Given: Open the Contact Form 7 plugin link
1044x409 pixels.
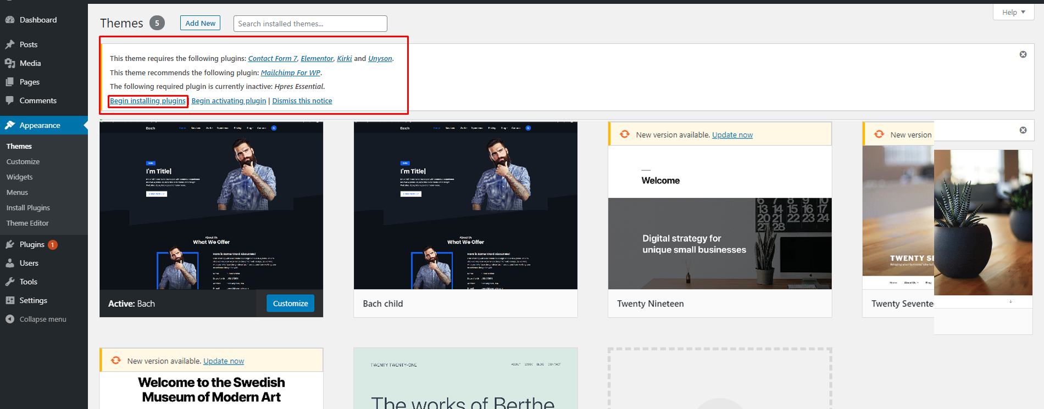Looking at the screenshot, I should [273, 58].
